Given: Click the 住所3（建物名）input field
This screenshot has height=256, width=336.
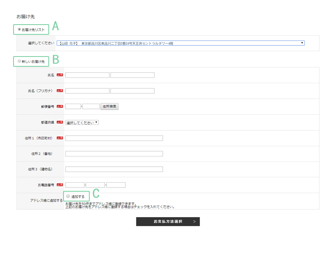Looking at the screenshot, I should point(114,169).
